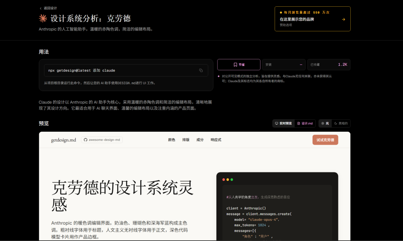Click the npx getdesign@latest command field
Image resolution: width=403 pixels, height=241 pixels.
pyautogui.click(x=126, y=71)
